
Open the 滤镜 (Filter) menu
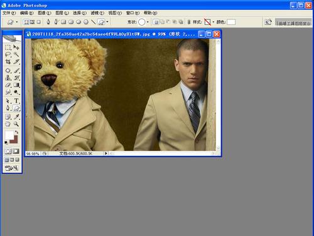coord(97,13)
